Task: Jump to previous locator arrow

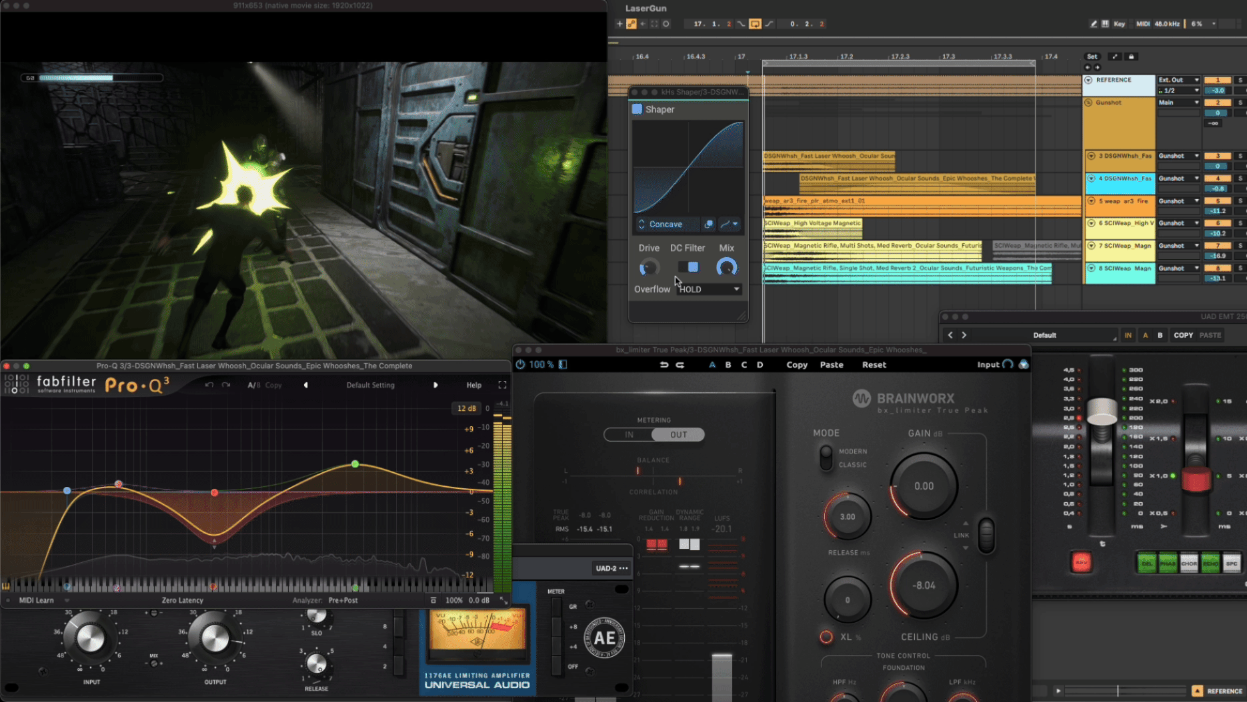Action: 1088,67
